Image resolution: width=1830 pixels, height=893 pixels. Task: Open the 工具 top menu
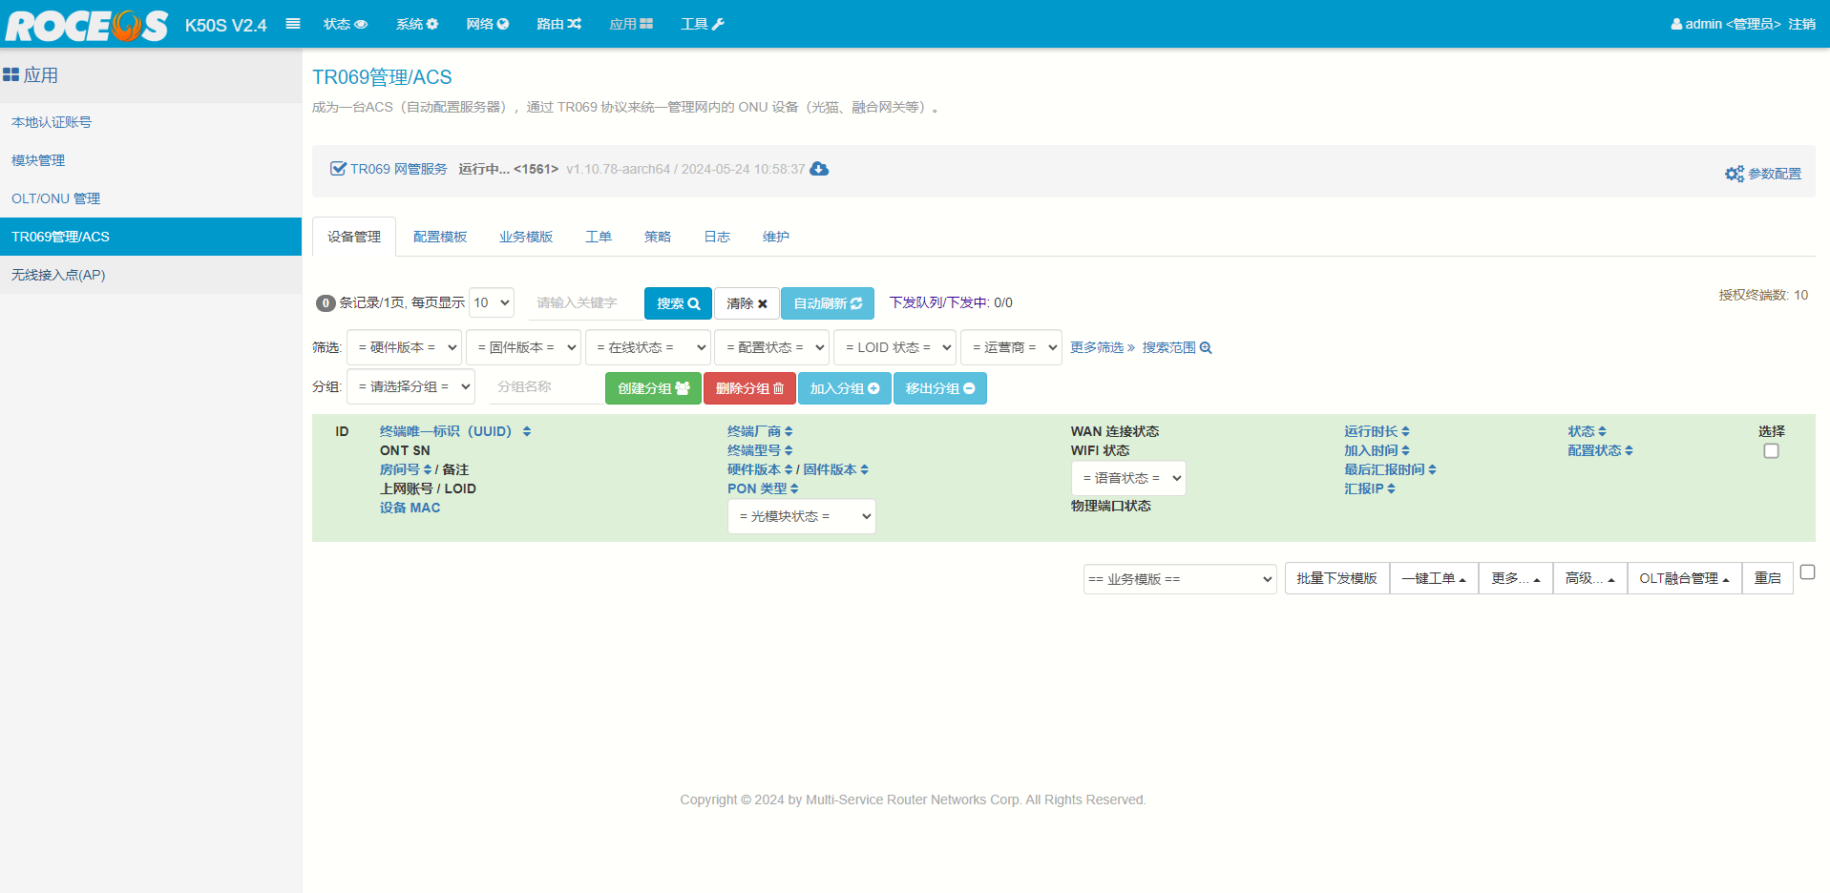tap(702, 24)
